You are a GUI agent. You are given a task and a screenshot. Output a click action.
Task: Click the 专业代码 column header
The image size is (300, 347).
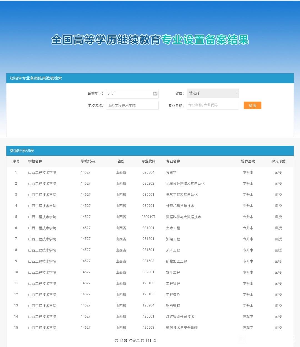148,161
